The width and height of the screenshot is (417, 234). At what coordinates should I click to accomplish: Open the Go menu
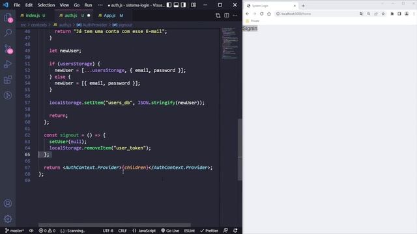[77, 5]
